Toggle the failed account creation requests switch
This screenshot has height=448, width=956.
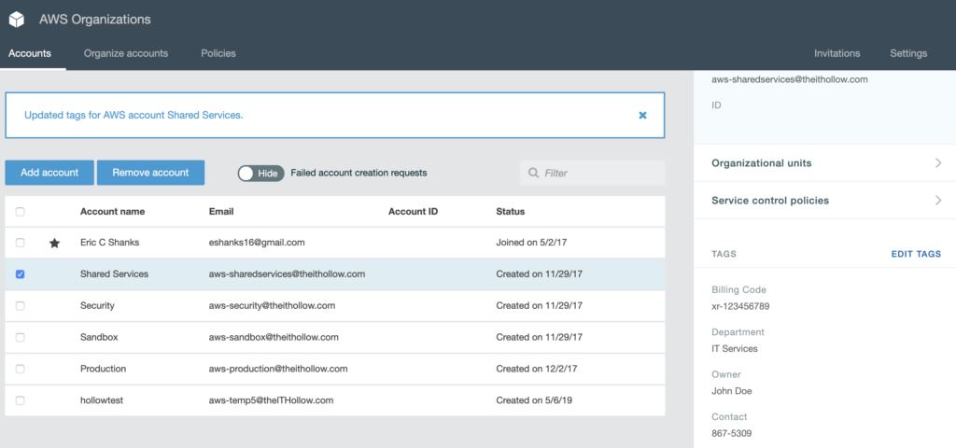[260, 173]
